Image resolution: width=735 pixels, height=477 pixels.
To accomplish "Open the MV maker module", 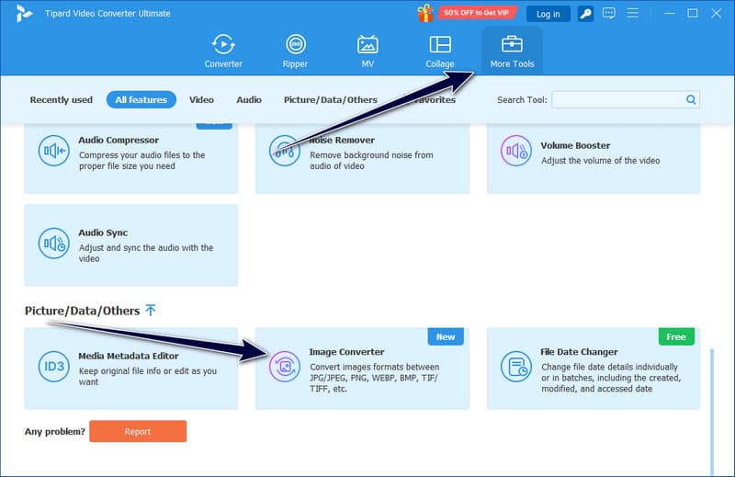I will click(367, 51).
